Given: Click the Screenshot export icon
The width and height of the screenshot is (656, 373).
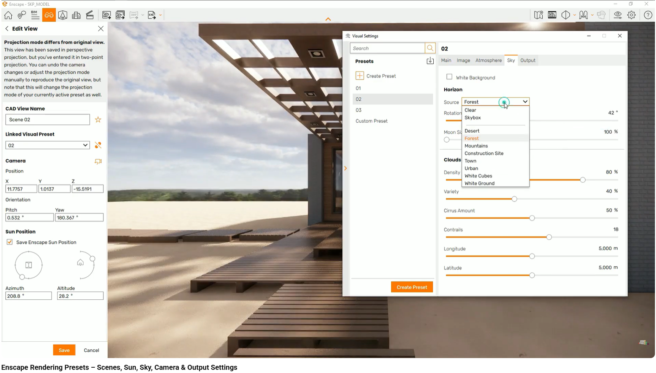Looking at the screenshot, I should [107, 15].
